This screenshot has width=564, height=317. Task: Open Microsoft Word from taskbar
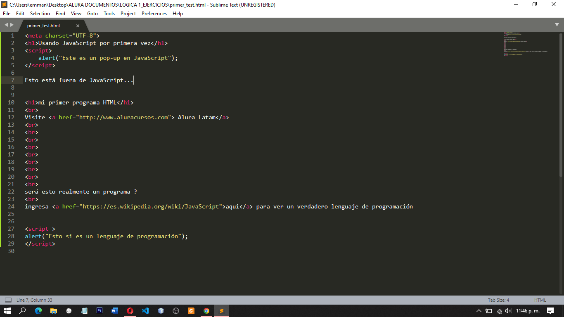(x=115, y=311)
